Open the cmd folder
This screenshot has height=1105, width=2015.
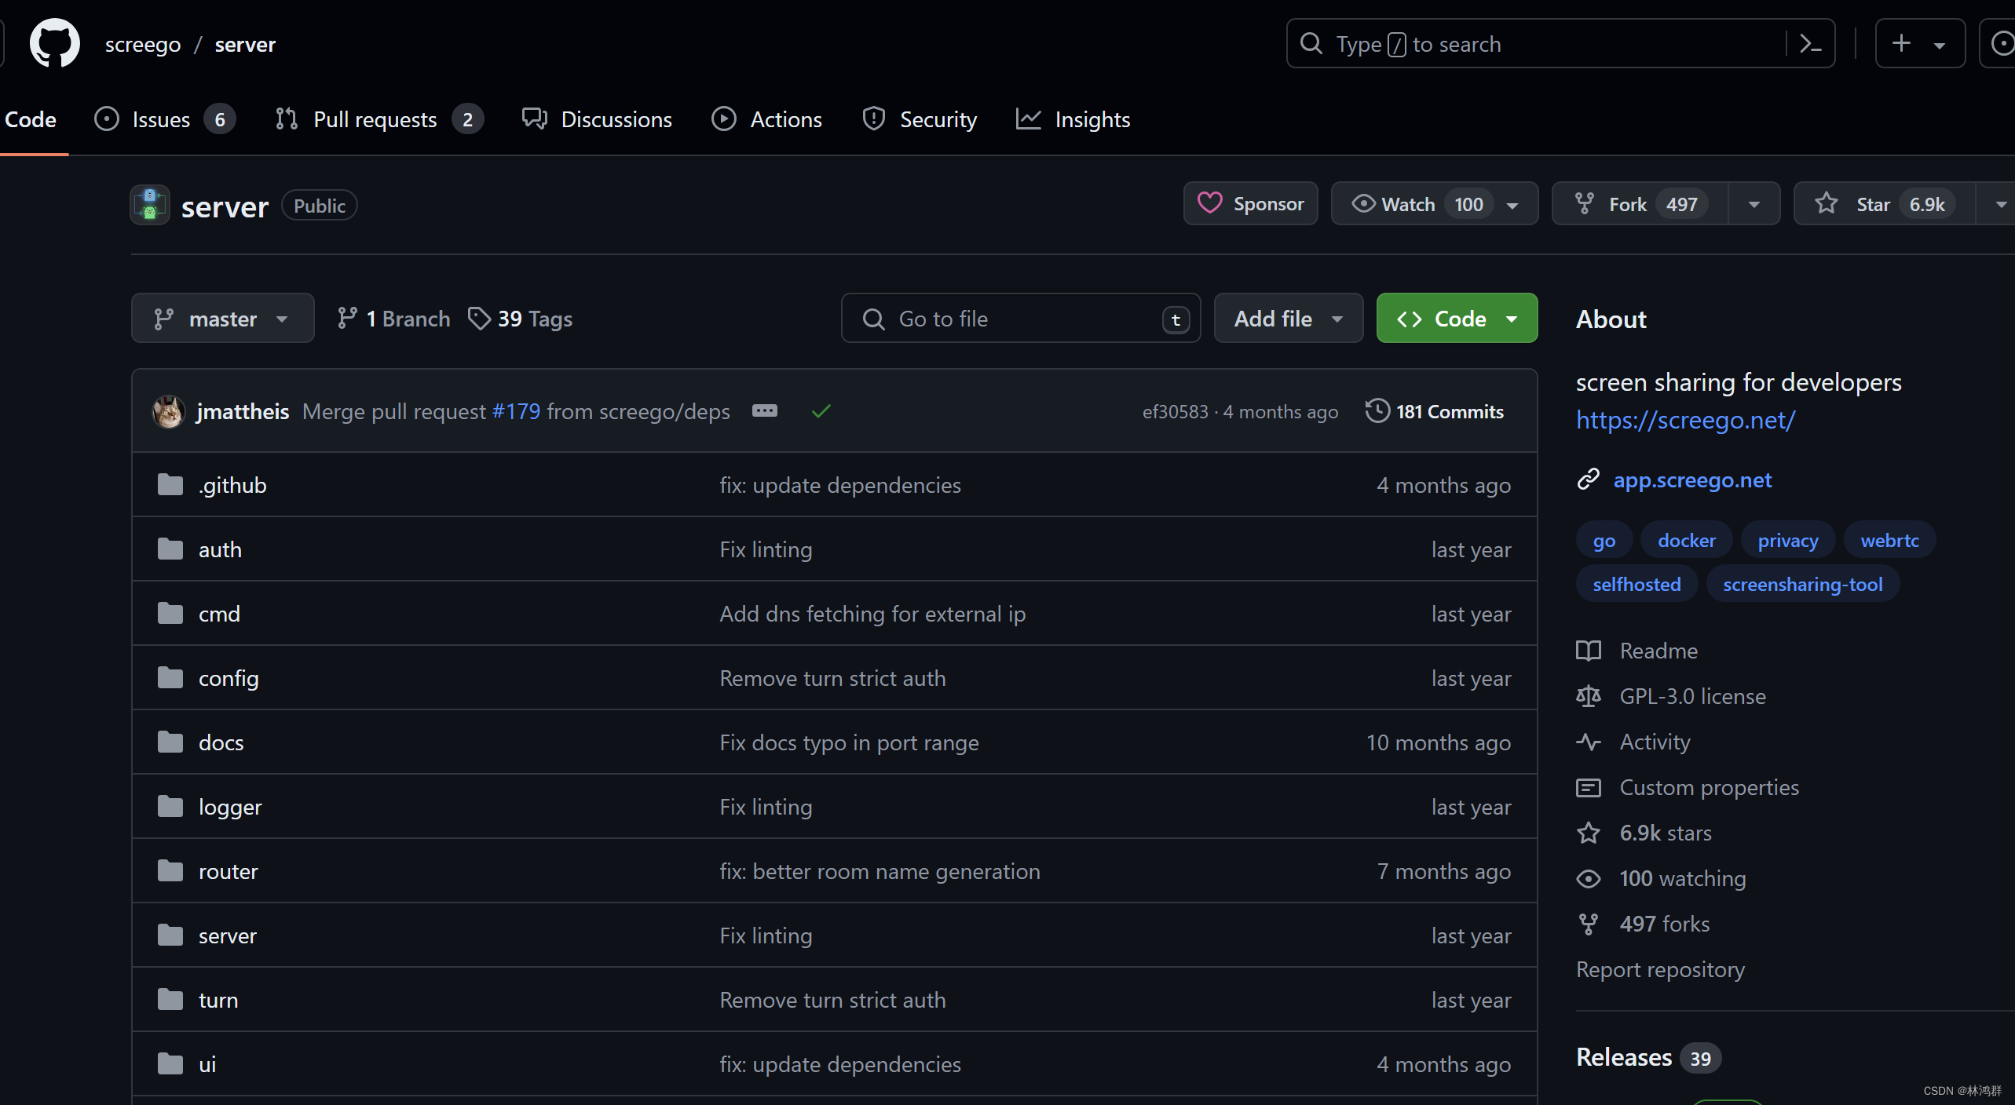(219, 614)
